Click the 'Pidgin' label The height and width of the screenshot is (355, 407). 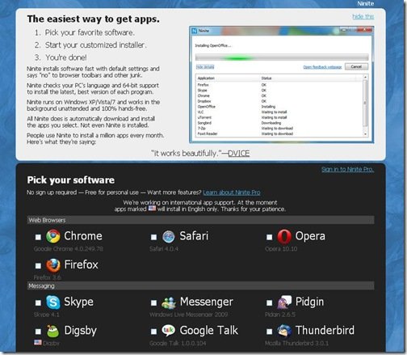point(309,302)
